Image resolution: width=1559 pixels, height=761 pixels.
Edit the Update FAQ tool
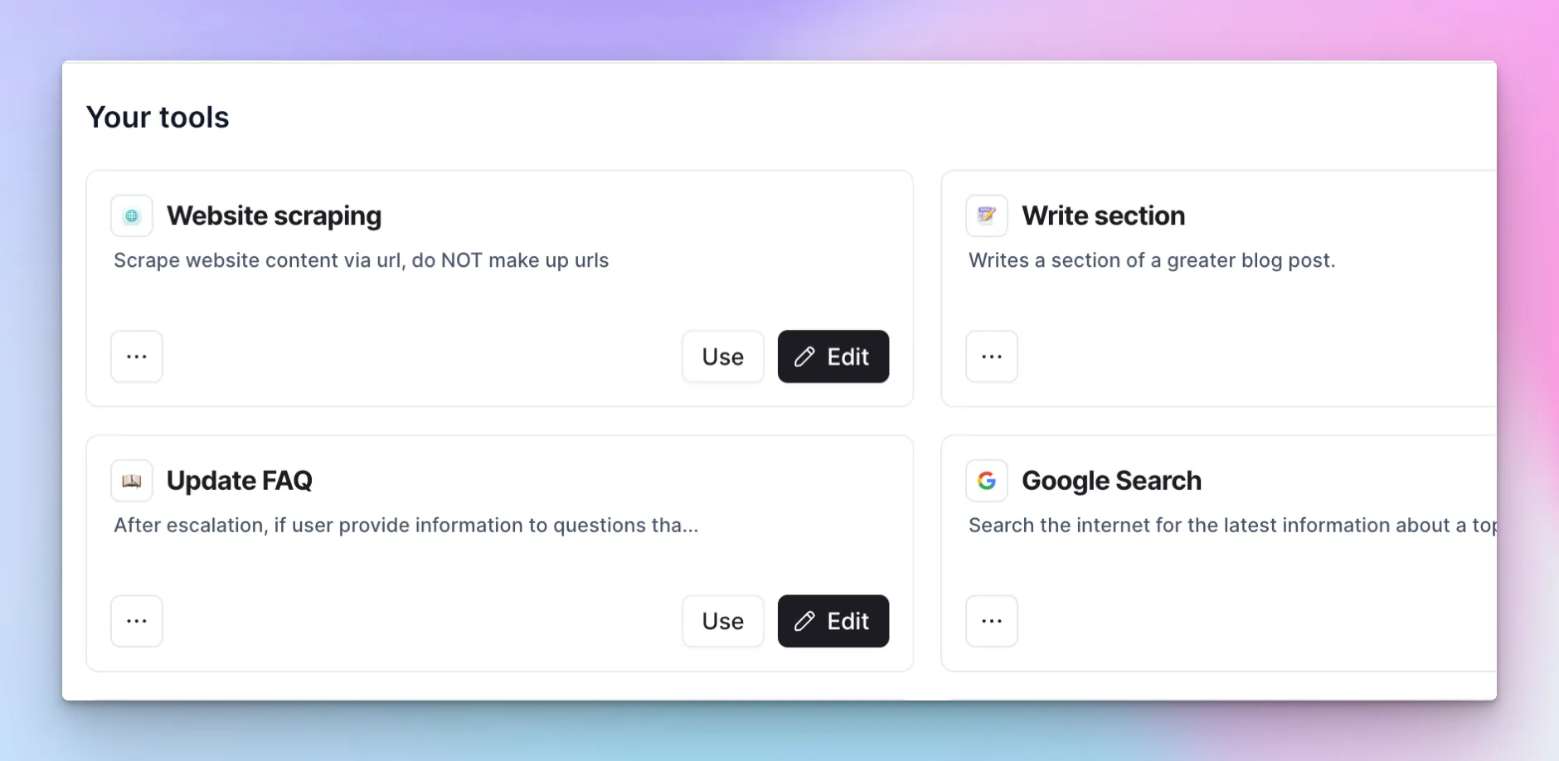[833, 621]
